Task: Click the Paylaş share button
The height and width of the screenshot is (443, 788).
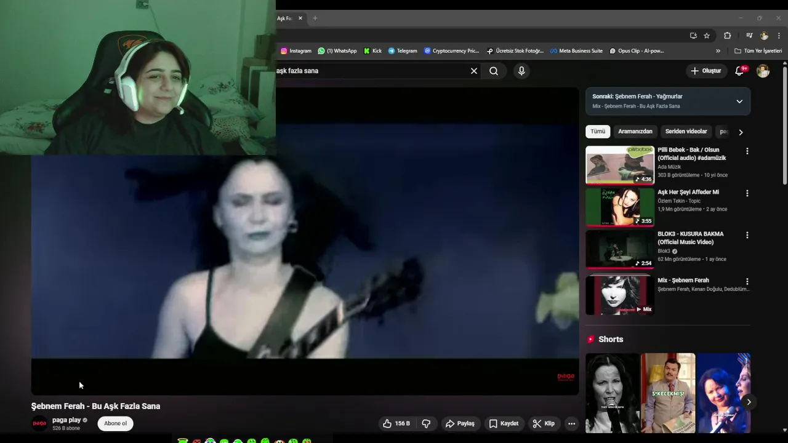Action: coord(460,423)
